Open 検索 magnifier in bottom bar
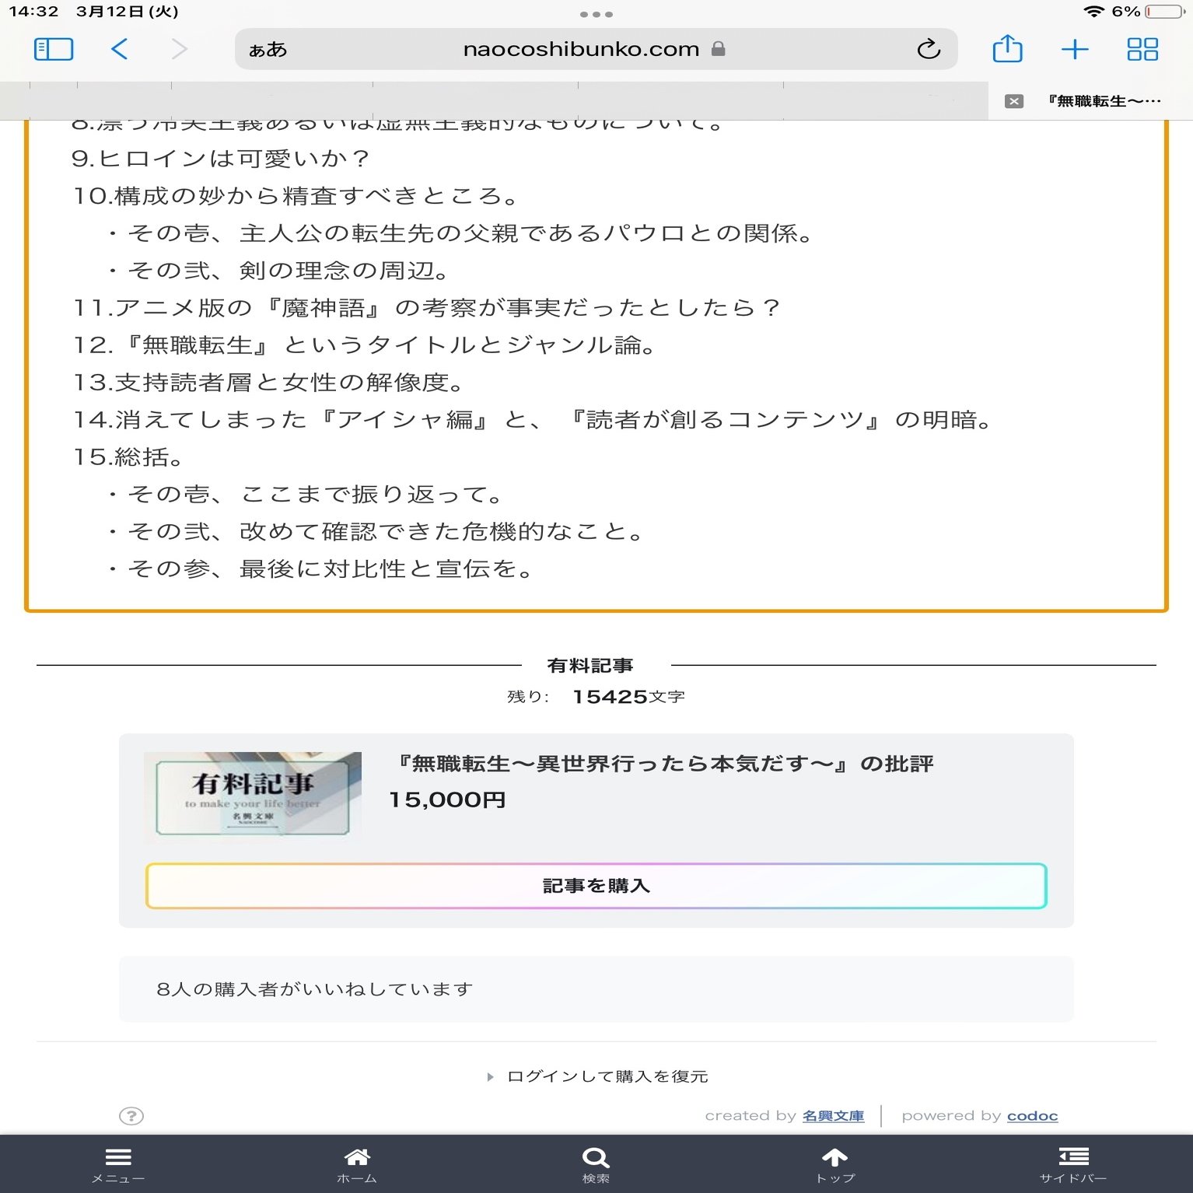This screenshot has width=1193, height=1193. 596,1164
